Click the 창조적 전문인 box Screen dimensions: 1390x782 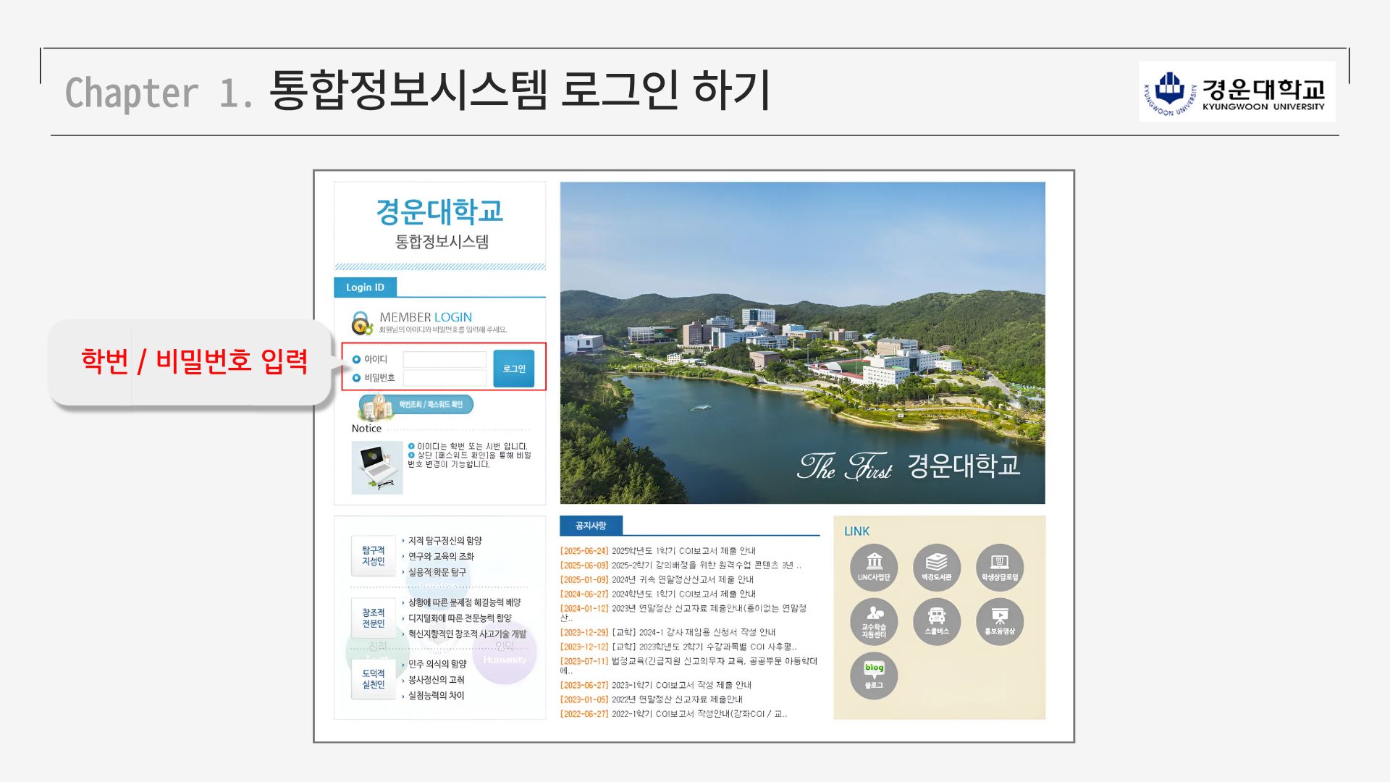(x=374, y=618)
